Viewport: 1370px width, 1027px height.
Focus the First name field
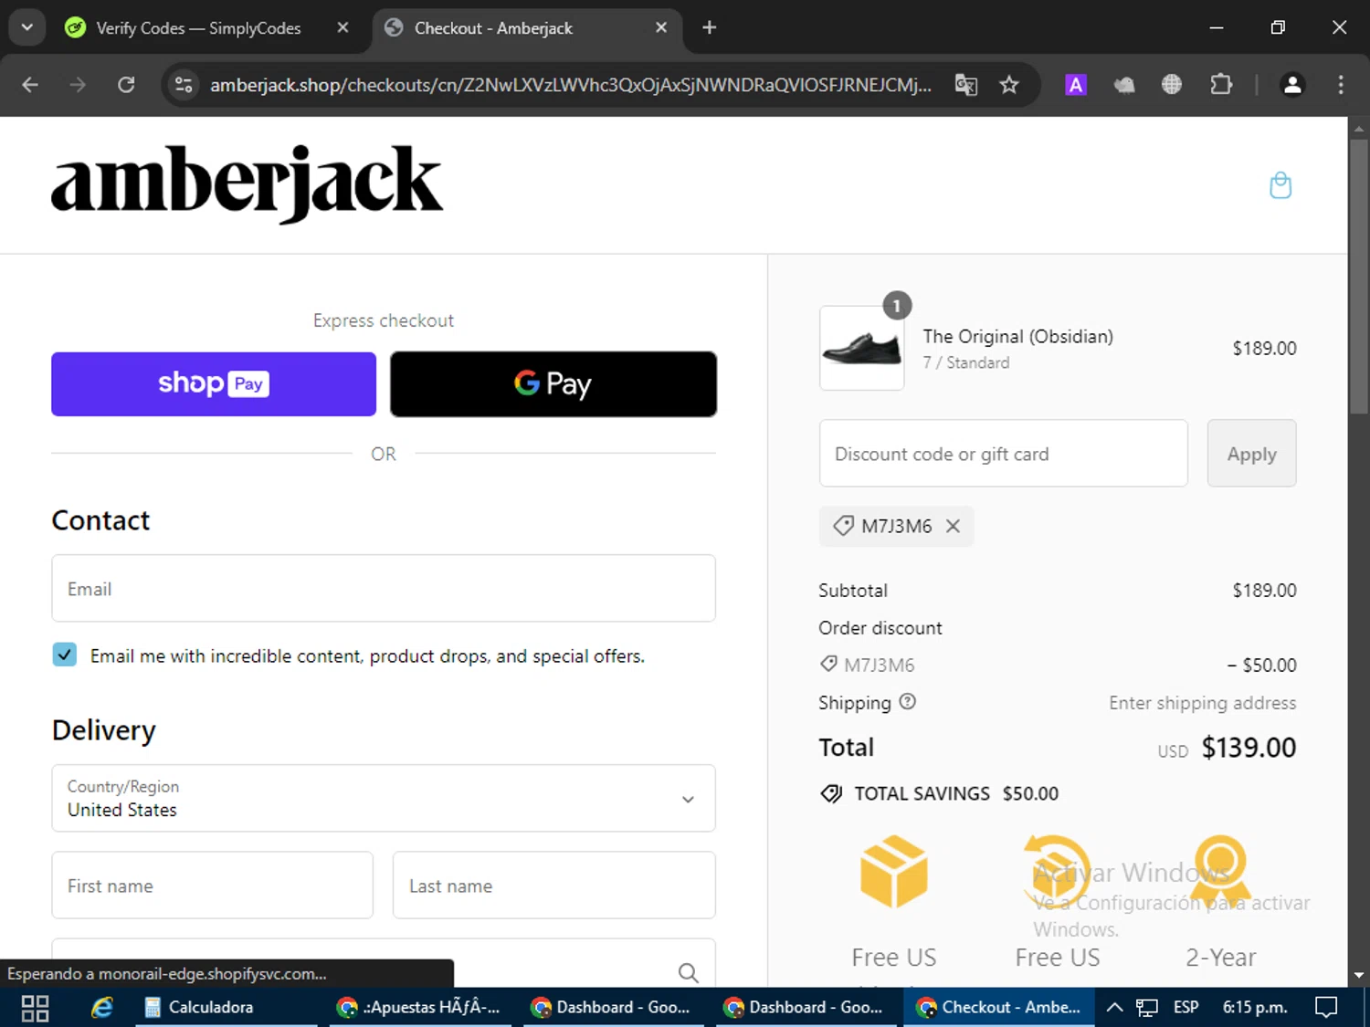pos(213,886)
